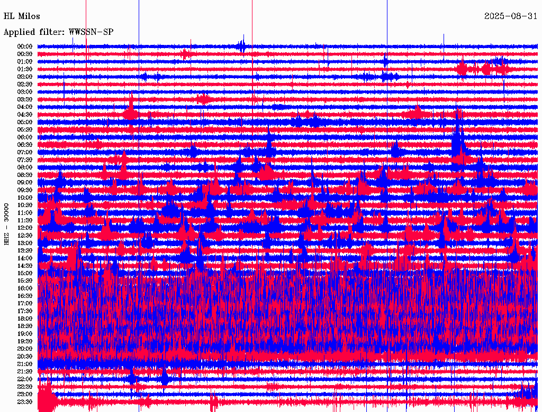Viewport: 542px width, 412px height.
Task: Select the 19:30 time row label
Action: click(25, 341)
